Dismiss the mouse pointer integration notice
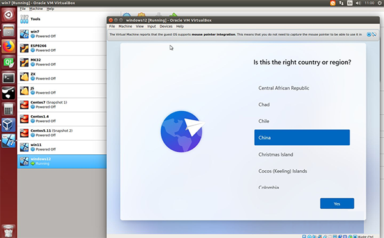 click(x=369, y=35)
